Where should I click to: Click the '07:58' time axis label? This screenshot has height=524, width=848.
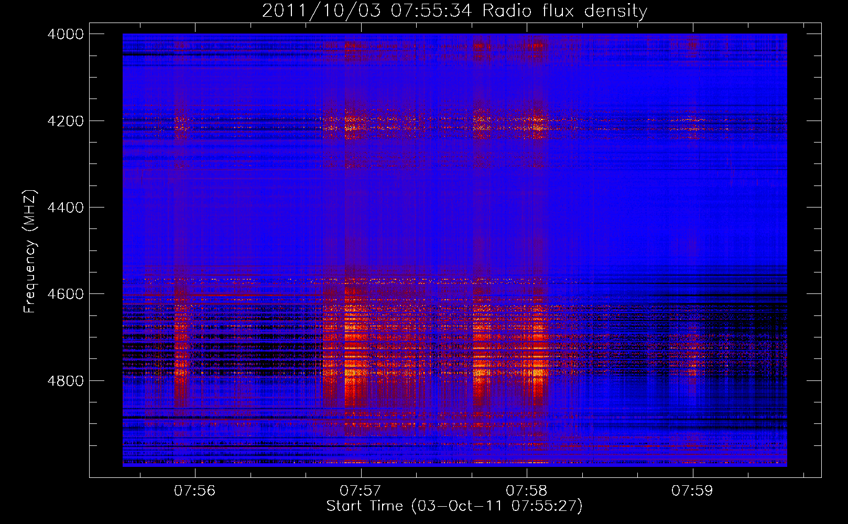[x=527, y=491]
